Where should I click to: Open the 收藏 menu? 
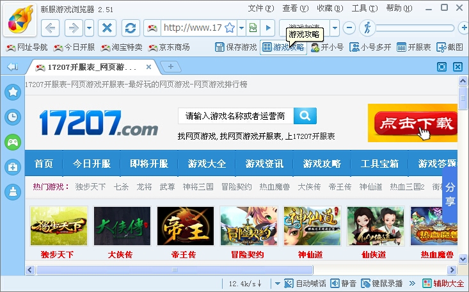point(330,8)
